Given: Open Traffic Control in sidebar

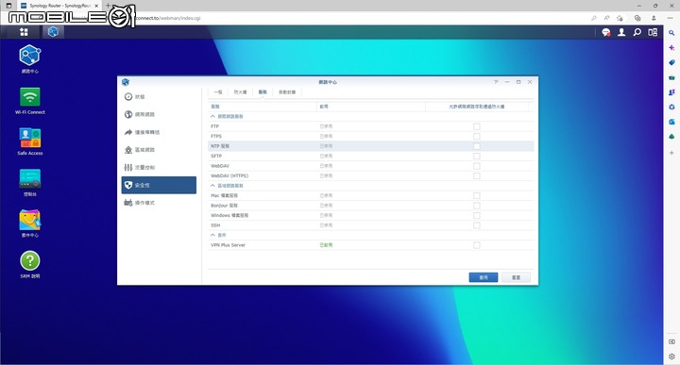Looking at the screenshot, I should pyautogui.click(x=159, y=168).
